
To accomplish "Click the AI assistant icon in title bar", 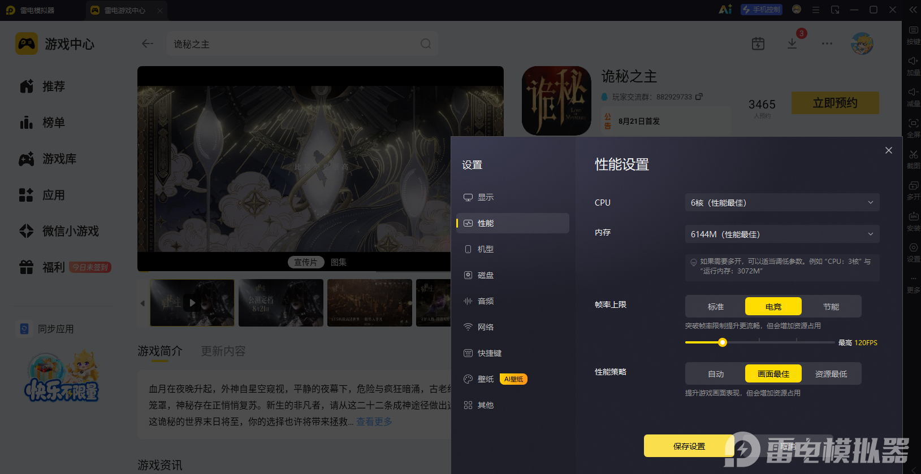I will click(725, 10).
